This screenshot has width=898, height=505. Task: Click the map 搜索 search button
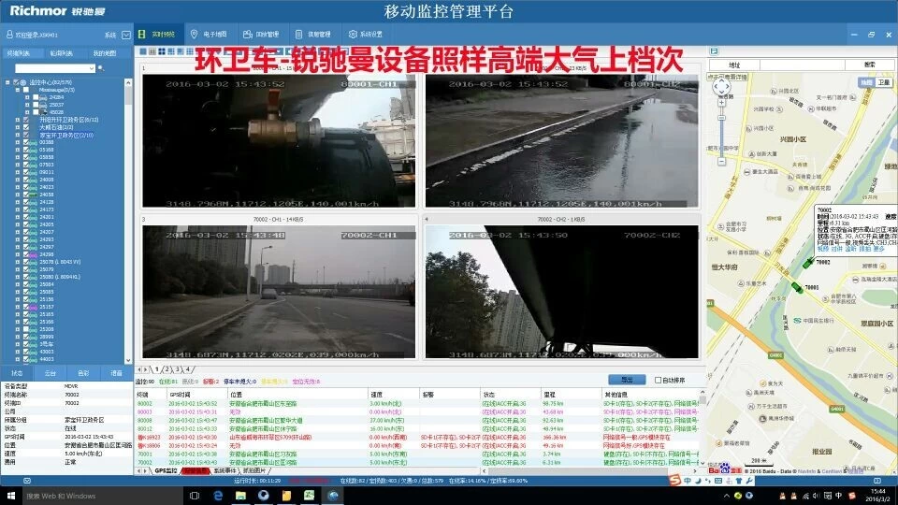869,65
